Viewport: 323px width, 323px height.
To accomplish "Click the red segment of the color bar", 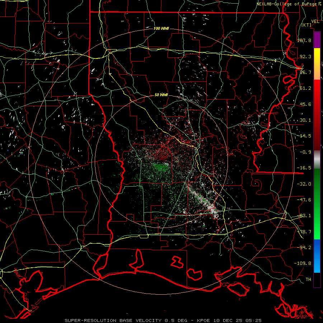I will click(x=317, y=115).
